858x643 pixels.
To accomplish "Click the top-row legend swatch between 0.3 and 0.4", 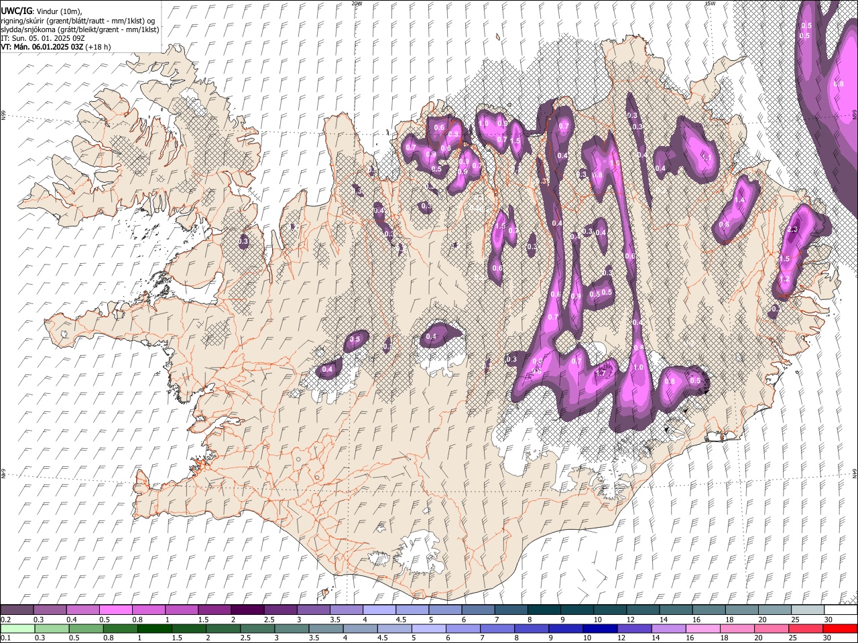I will (50, 610).
